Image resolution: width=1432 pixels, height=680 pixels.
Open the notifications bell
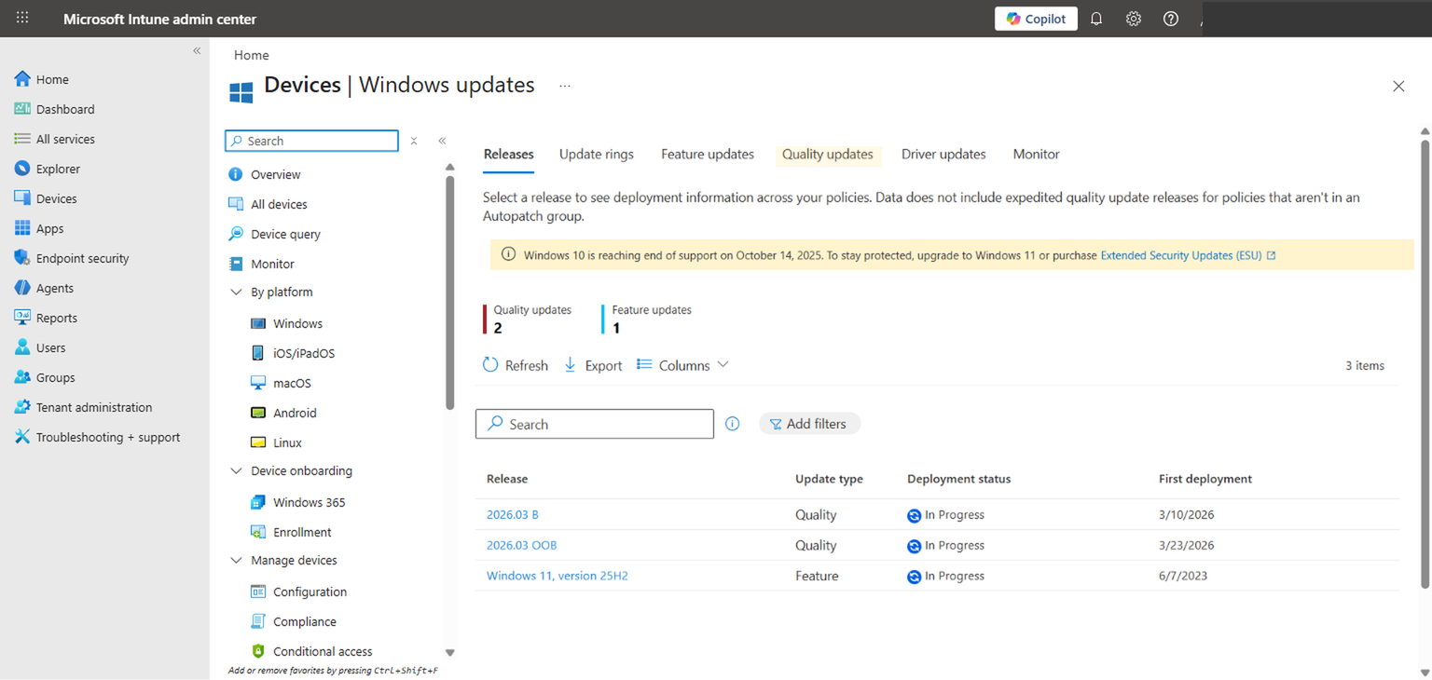point(1095,18)
